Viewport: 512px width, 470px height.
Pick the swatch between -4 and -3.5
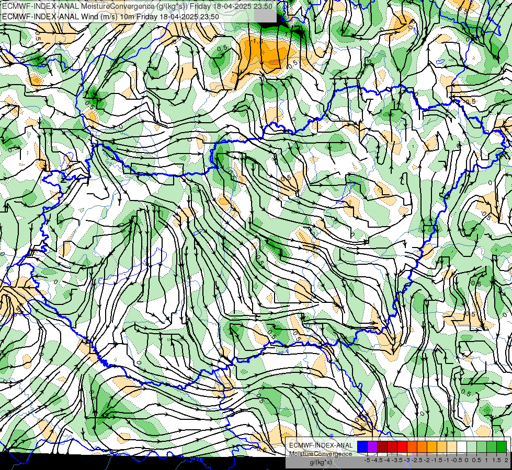pos(392,446)
